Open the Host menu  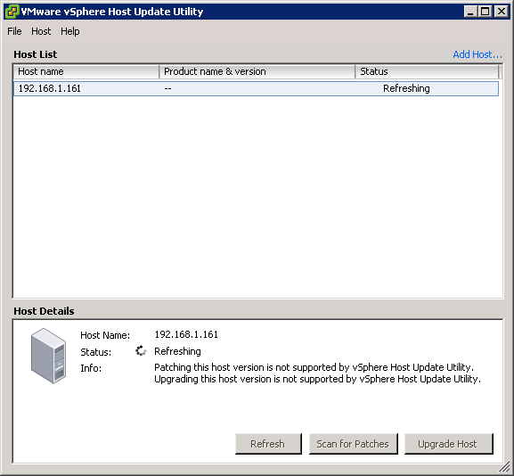click(x=41, y=31)
